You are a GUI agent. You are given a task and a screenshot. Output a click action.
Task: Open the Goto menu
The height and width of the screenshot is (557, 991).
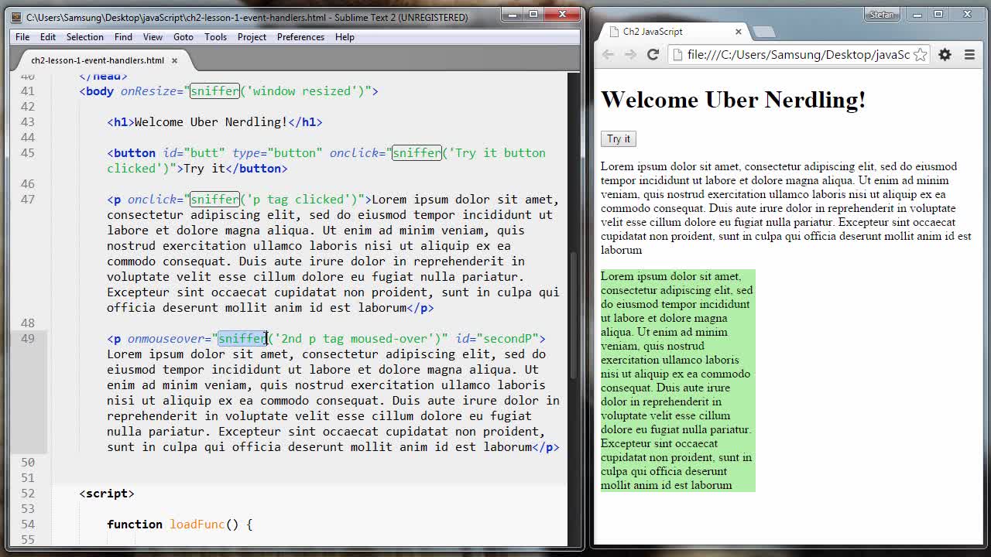pos(183,37)
